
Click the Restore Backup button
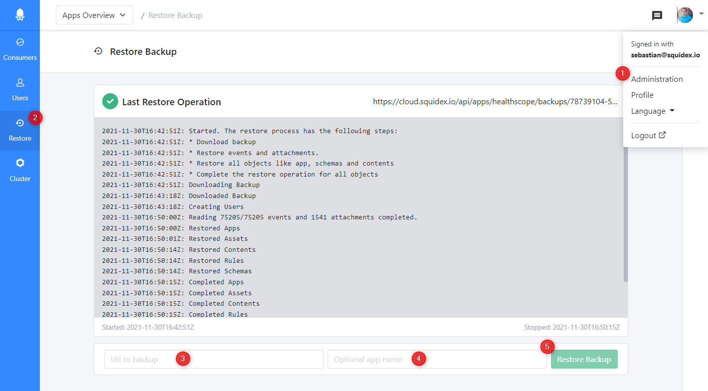[584, 359]
